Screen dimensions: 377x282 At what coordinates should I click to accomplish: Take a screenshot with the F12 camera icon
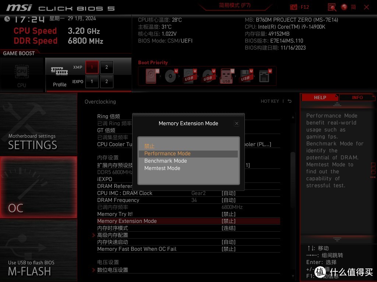pyautogui.click(x=293, y=7)
